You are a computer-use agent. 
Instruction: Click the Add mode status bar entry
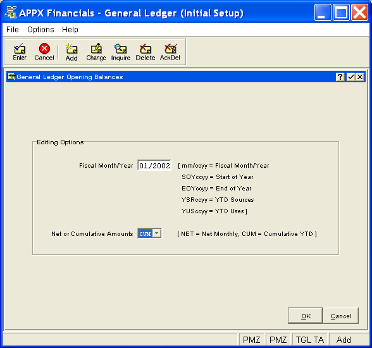[344, 340]
